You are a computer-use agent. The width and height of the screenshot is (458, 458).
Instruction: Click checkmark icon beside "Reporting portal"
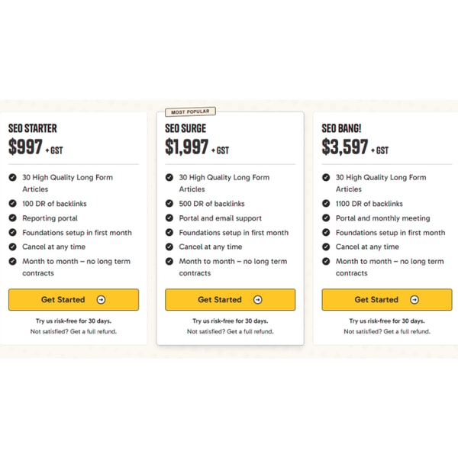(x=12, y=218)
